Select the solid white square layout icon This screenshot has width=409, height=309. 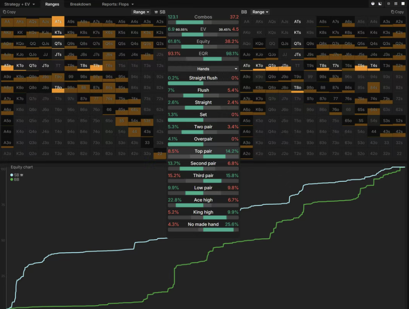[403, 4]
